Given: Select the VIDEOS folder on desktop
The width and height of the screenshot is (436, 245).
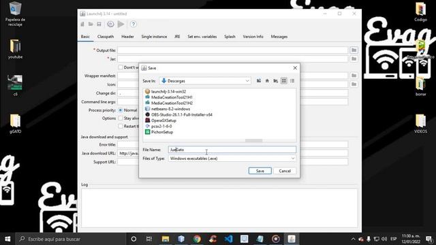Looking at the screenshot, I should tap(420, 124).
